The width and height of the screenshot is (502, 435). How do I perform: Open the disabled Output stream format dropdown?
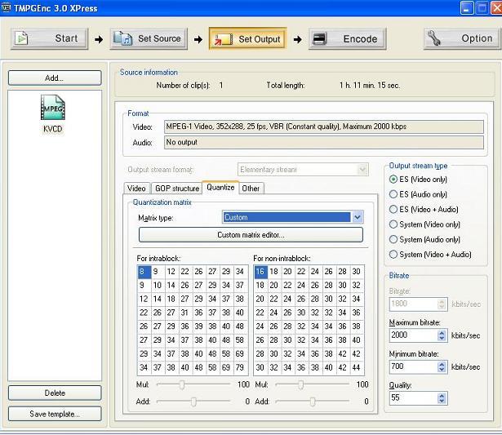(362, 169)
